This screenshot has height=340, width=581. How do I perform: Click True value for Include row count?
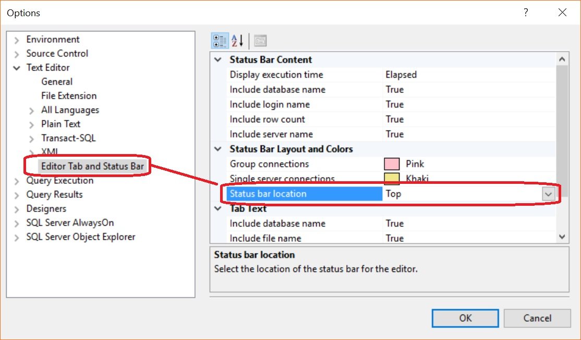(x=395, y=119)
